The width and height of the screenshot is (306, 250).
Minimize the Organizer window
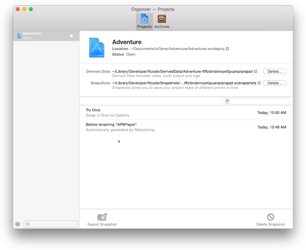[24, 9]
